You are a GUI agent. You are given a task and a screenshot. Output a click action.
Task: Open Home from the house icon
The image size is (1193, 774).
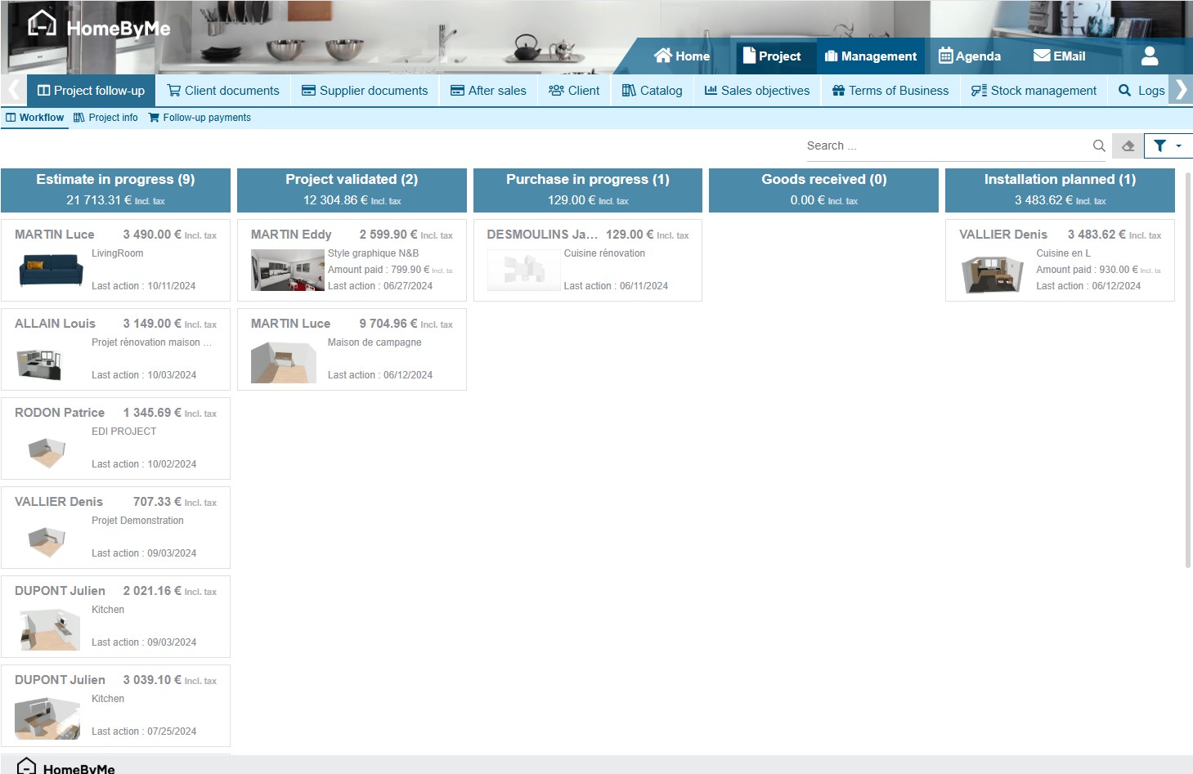[x=682, y=56]
